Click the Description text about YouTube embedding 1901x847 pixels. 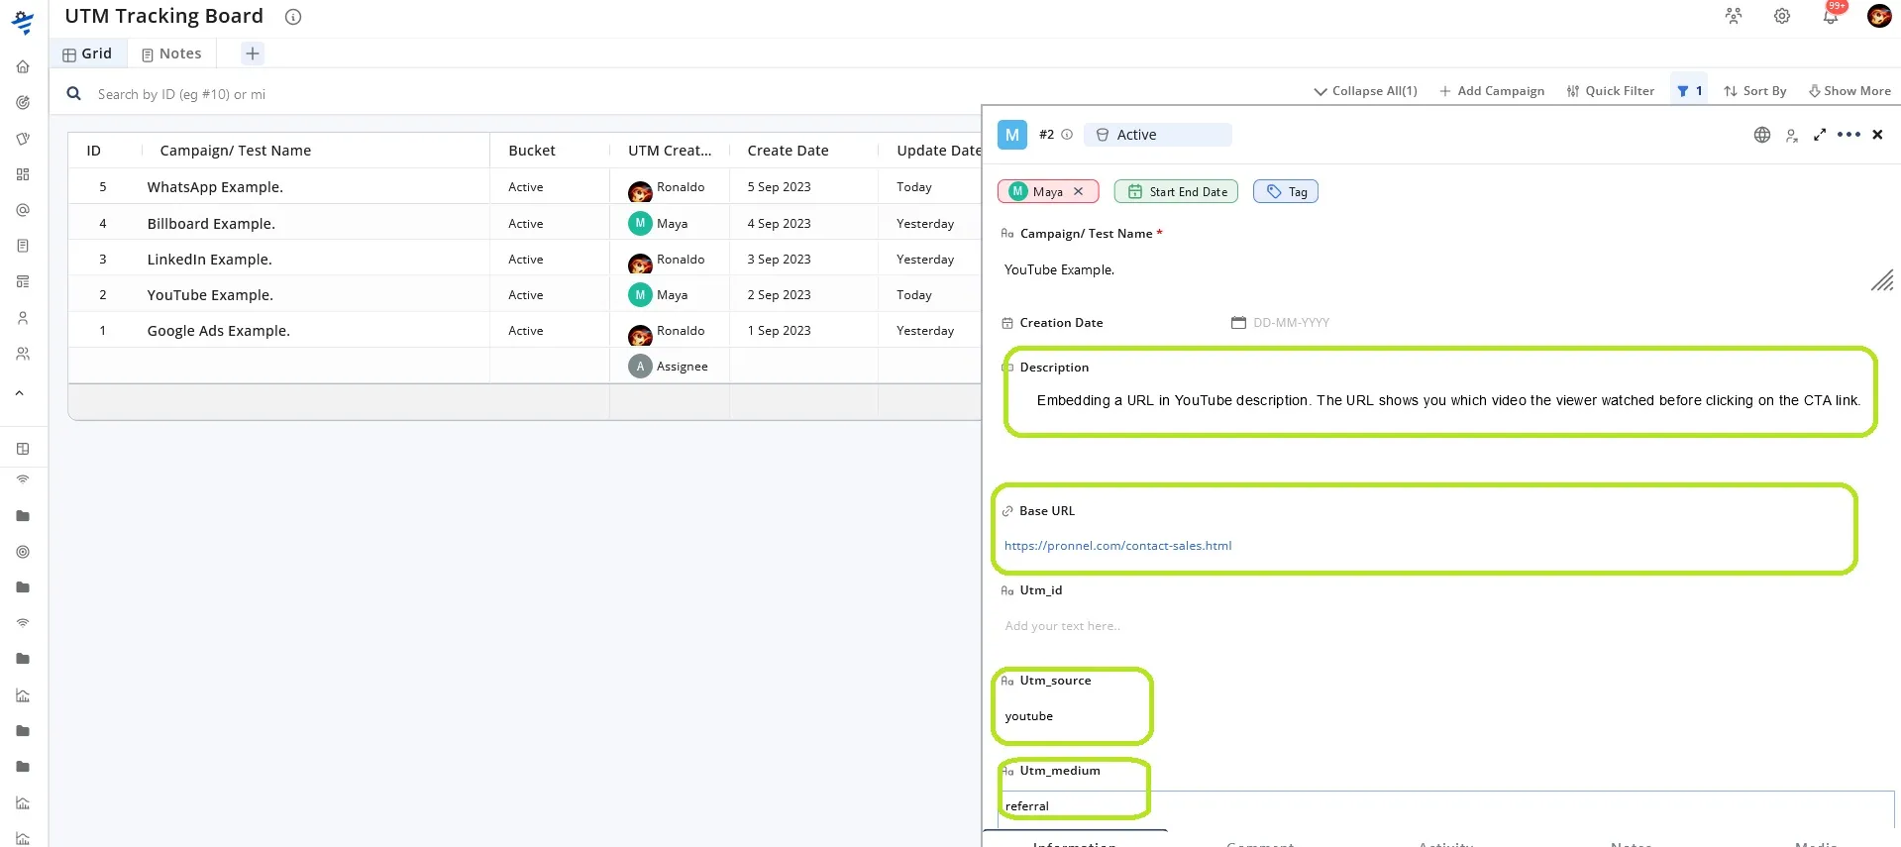pos(1448,400)
